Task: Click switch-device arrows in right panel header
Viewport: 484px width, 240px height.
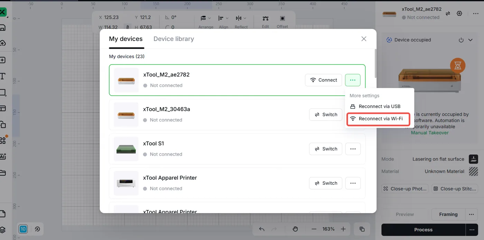Action: click(448, 13)
